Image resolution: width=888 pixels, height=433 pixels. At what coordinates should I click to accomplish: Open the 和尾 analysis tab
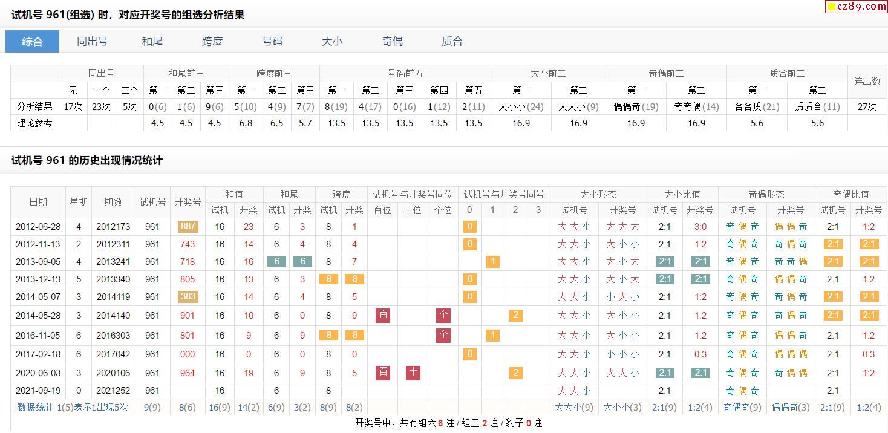[x=152, y=41]
